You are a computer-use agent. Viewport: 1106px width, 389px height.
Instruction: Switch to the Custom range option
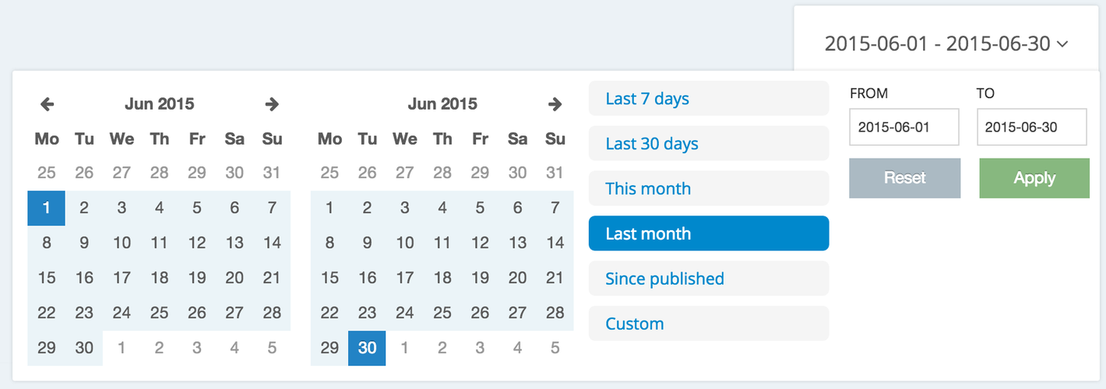[x=709, y=324]
